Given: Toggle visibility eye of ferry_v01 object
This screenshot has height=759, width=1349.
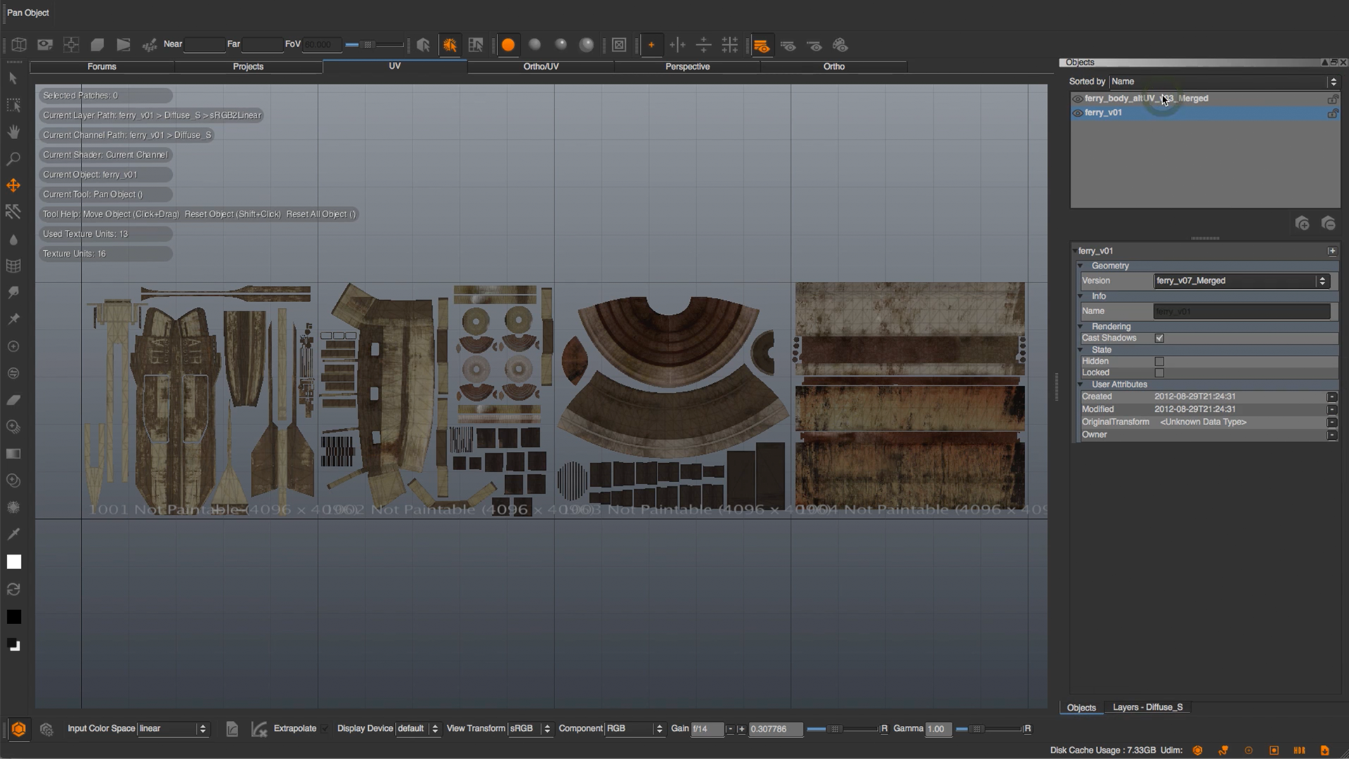Looking at the screenshot, I should (1077, 113).
